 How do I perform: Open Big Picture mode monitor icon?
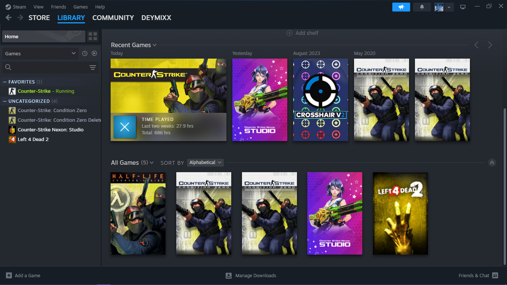point(462,7)
